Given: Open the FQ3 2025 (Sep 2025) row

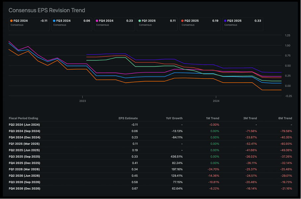Looking at the screenshot, I should 24,157.
